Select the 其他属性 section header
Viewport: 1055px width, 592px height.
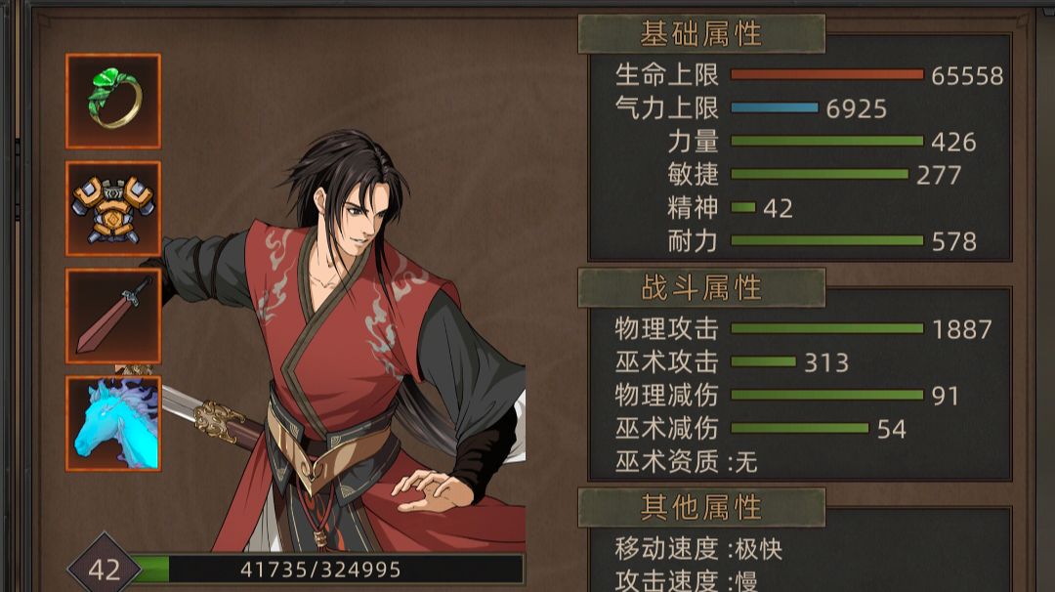pos(701,507)
